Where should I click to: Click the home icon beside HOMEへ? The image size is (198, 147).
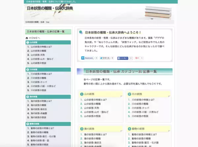click(x=27, y=38)
